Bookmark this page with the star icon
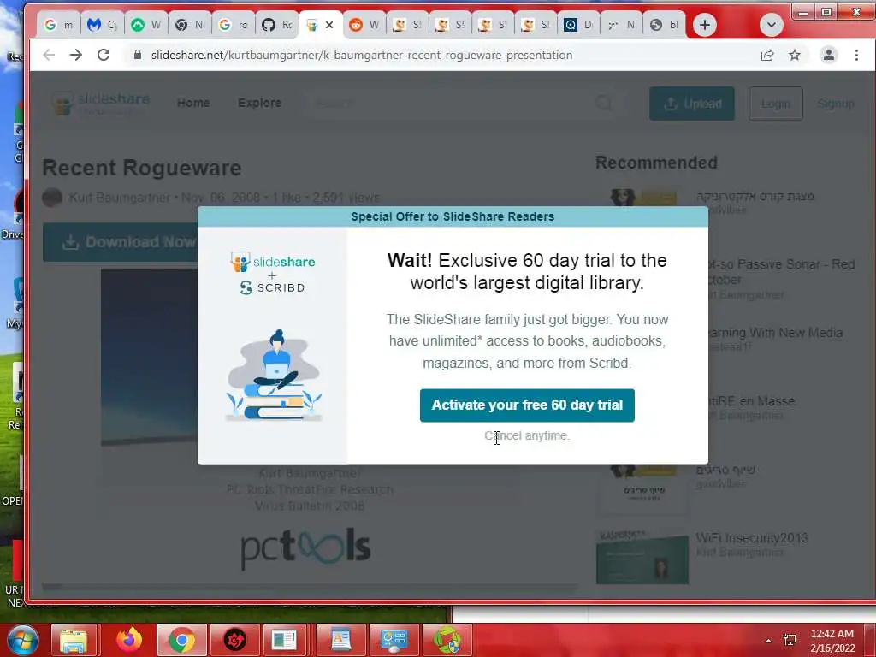 coord(795,55)
